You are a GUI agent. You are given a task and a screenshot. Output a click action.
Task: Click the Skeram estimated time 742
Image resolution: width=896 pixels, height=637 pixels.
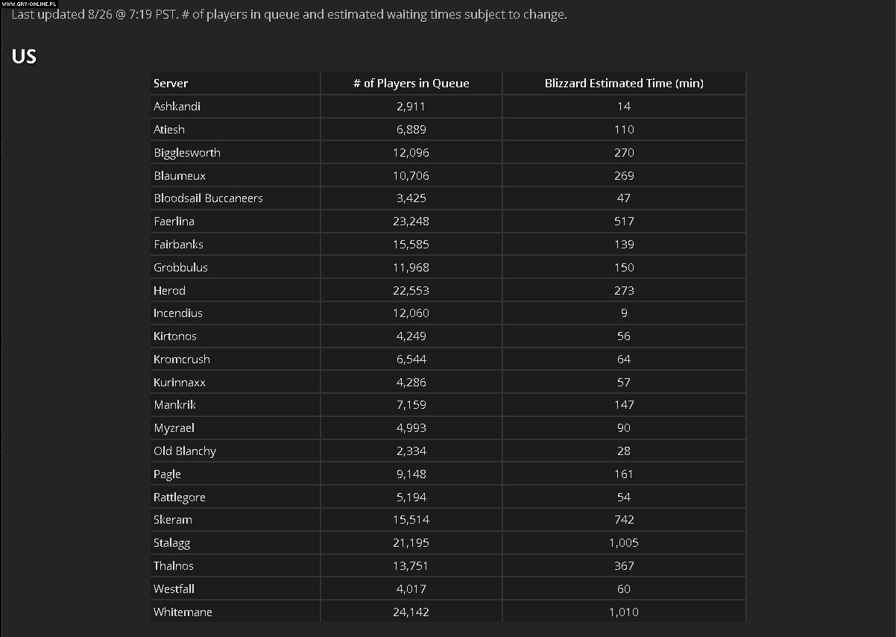coord(624,520)
